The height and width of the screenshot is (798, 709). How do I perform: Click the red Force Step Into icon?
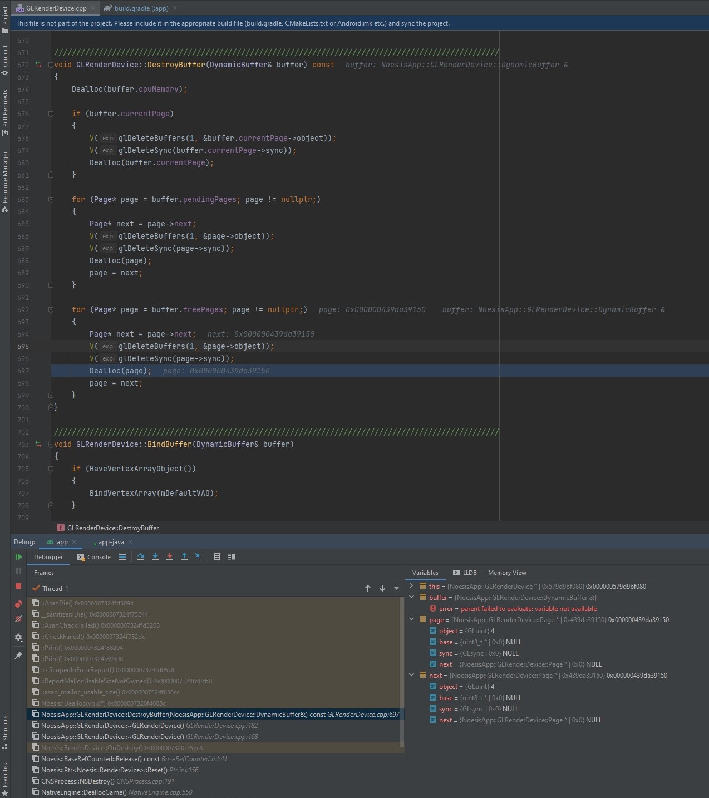point(170,556)
